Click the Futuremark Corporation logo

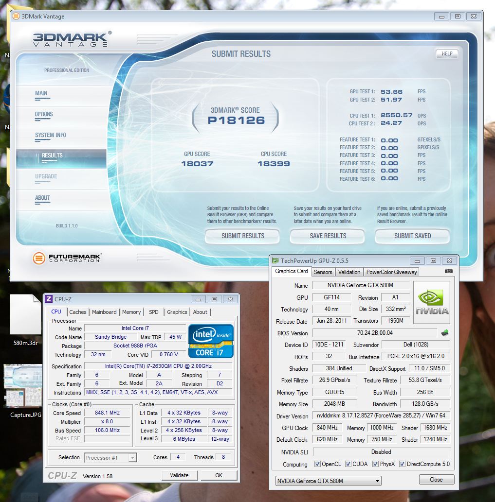click(67, 258)
